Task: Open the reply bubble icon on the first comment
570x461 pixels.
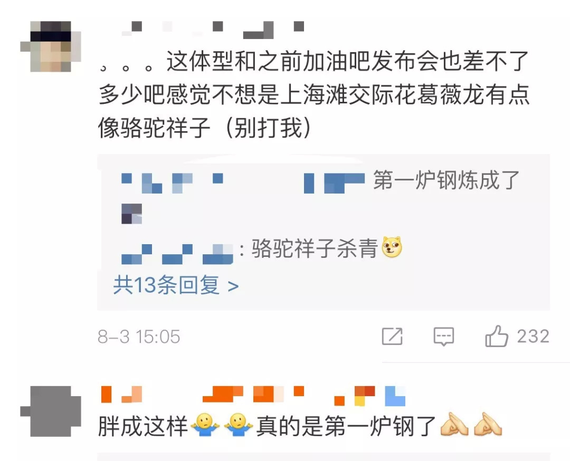Action: [x=444, y=337]
